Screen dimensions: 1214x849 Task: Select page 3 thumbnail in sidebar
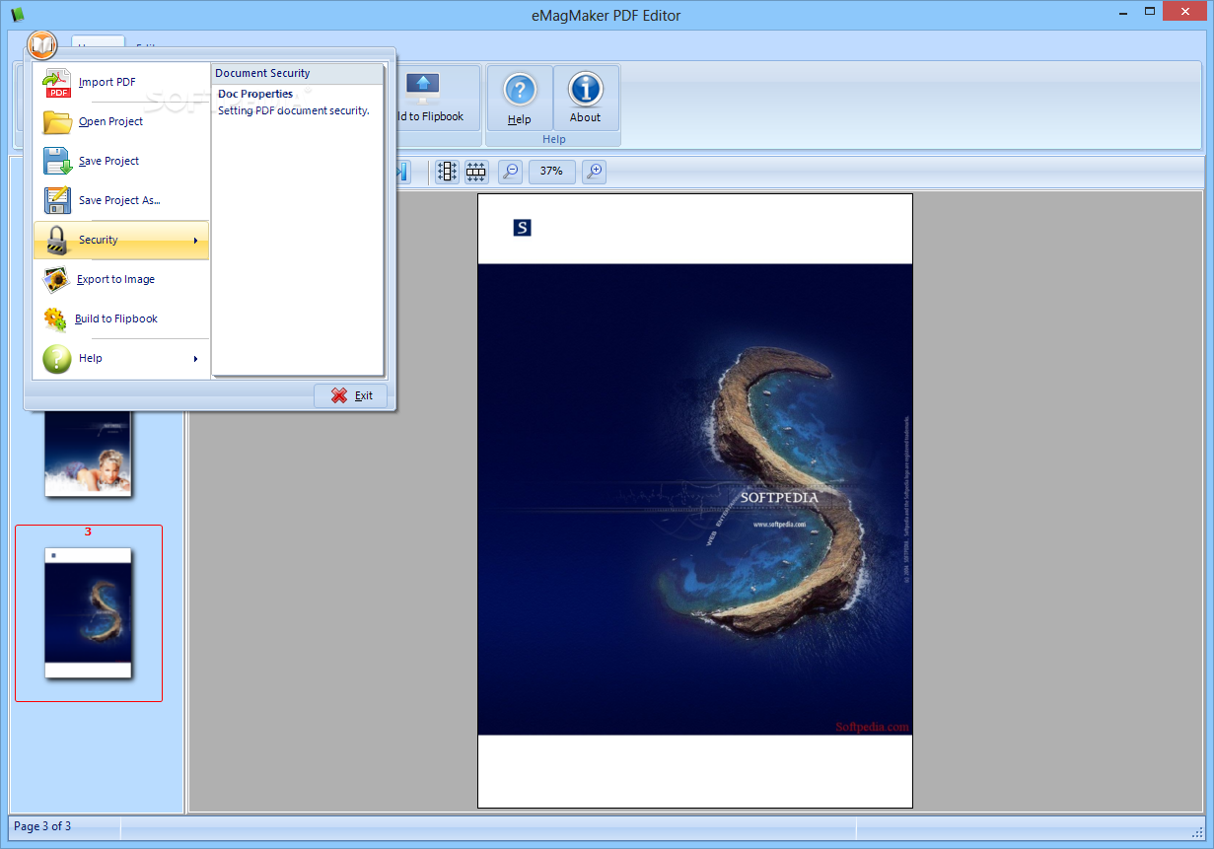pos(88,612)
